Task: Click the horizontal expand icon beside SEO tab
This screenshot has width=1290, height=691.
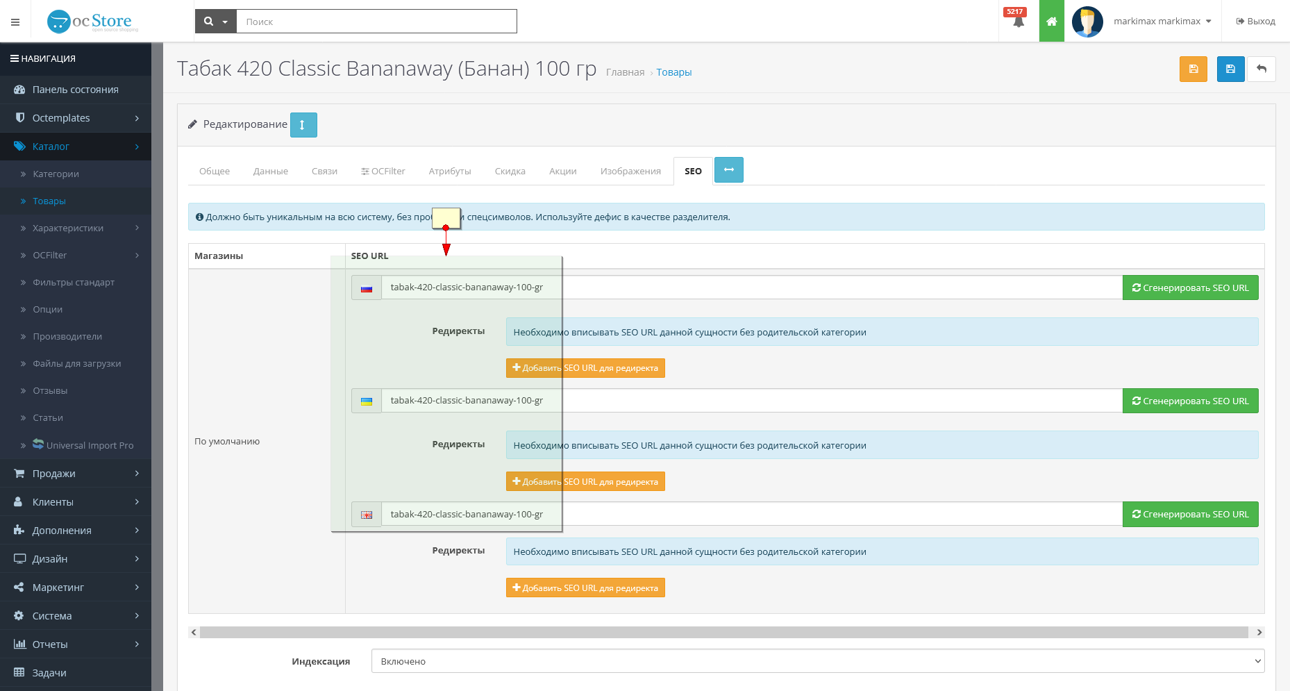Action: [x=728, y=170]
